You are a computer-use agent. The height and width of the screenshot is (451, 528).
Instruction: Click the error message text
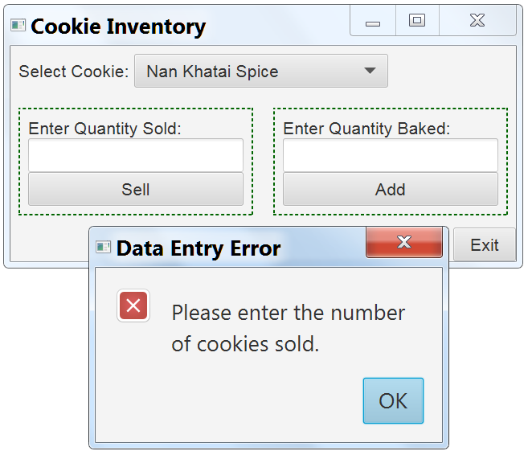pos(289,328)
